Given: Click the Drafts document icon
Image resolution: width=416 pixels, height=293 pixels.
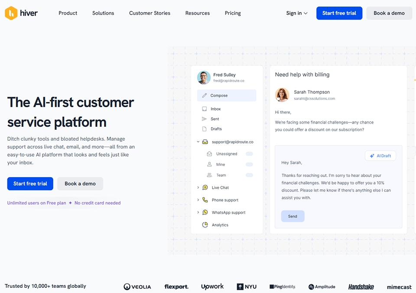Looking at the screenshot, I should coord(204,128).
